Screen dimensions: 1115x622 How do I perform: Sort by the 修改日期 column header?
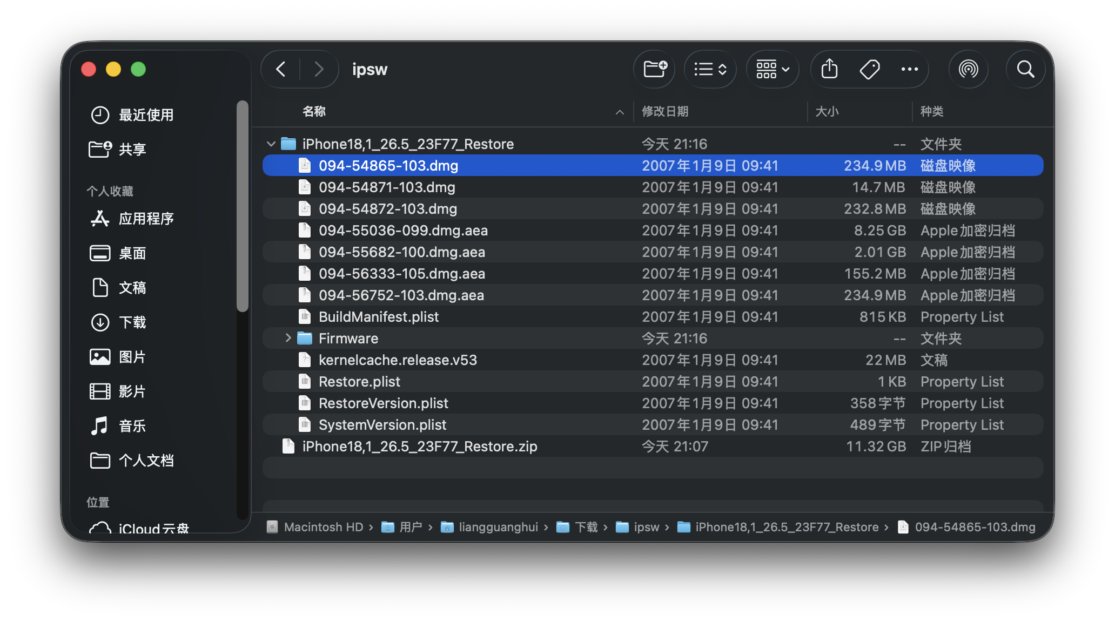click(665, 111)
